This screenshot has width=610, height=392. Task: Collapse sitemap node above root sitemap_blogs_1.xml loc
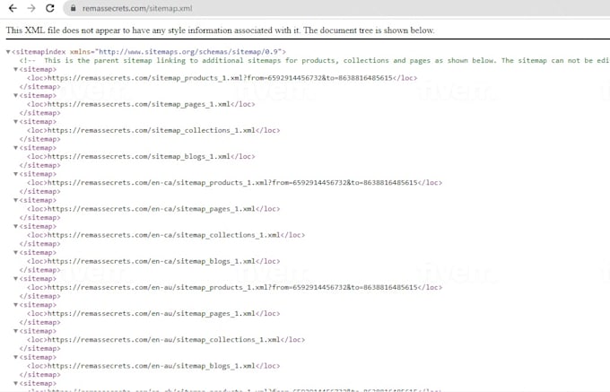point(15,148)
